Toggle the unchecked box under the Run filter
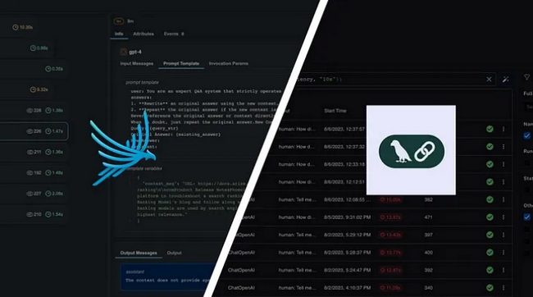Viewport: 533px width, 297px height. point(527,163)
